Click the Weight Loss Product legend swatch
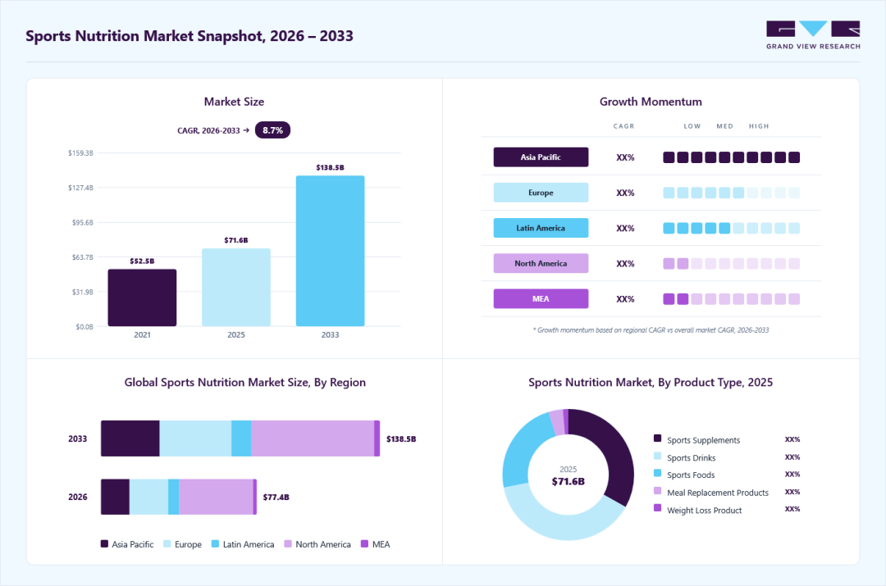This screenshot has height=586, width=886. pos(657,507)
